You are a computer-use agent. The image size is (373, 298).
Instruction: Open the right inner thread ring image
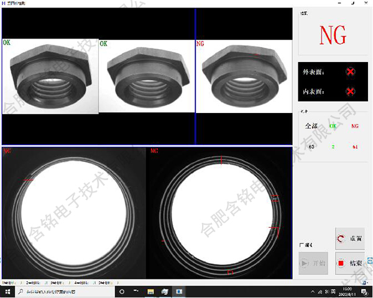pyautogui.click(x=219, y=214)
